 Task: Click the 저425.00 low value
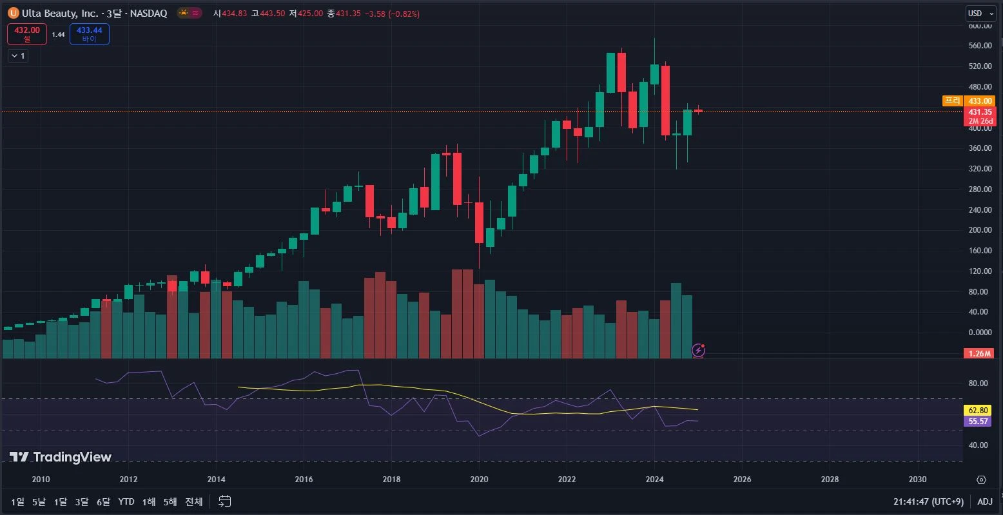tap(306, 14)
